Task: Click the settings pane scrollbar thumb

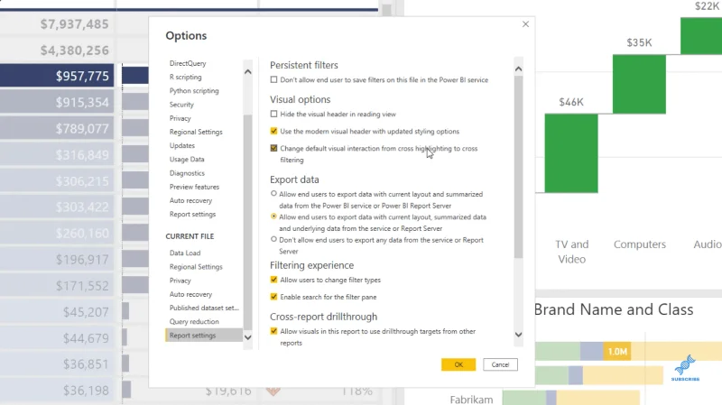Action: click(518, 167)
